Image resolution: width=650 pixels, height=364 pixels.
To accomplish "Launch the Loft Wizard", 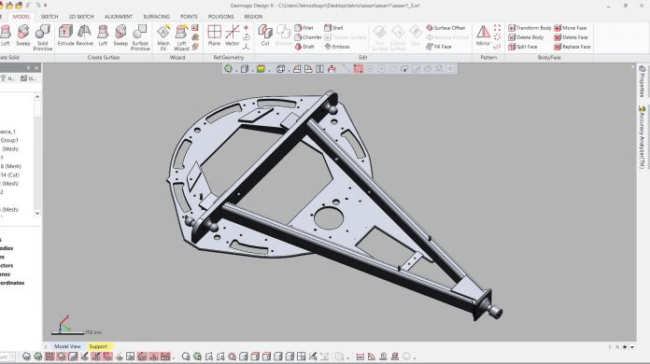I will tap(181, 37).
